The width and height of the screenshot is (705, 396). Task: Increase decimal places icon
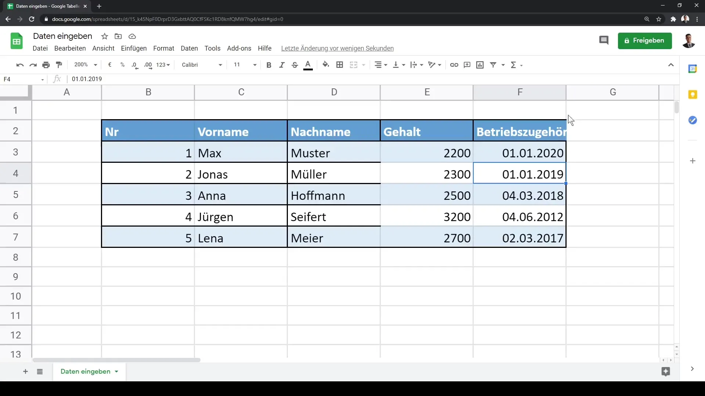[148, 65]
